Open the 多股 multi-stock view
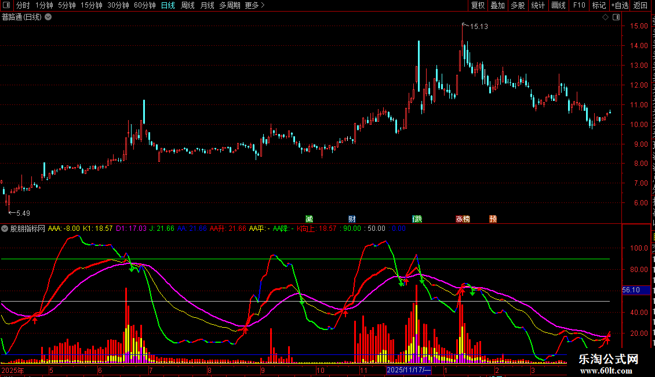This screenshot has height=377, width=655. [x=518, y=5]
